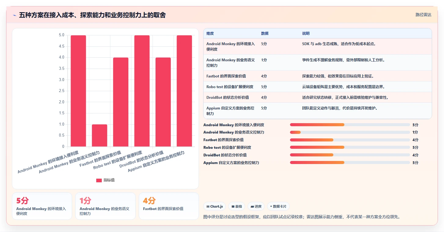Viewport: 444px width, 232px height.
Task: Click the progress bar for Android Monkey 环境接入便利度
Action: (x=350, y=125)
